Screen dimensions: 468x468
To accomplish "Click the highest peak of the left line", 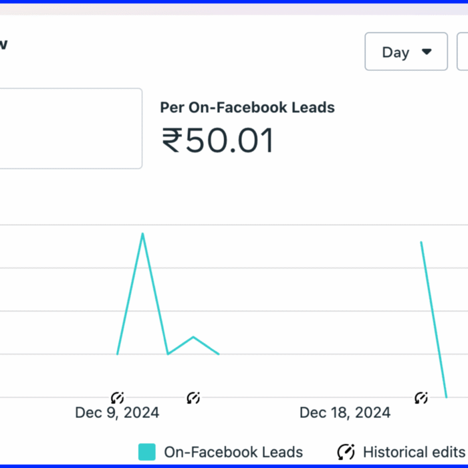I will point(142,234).
